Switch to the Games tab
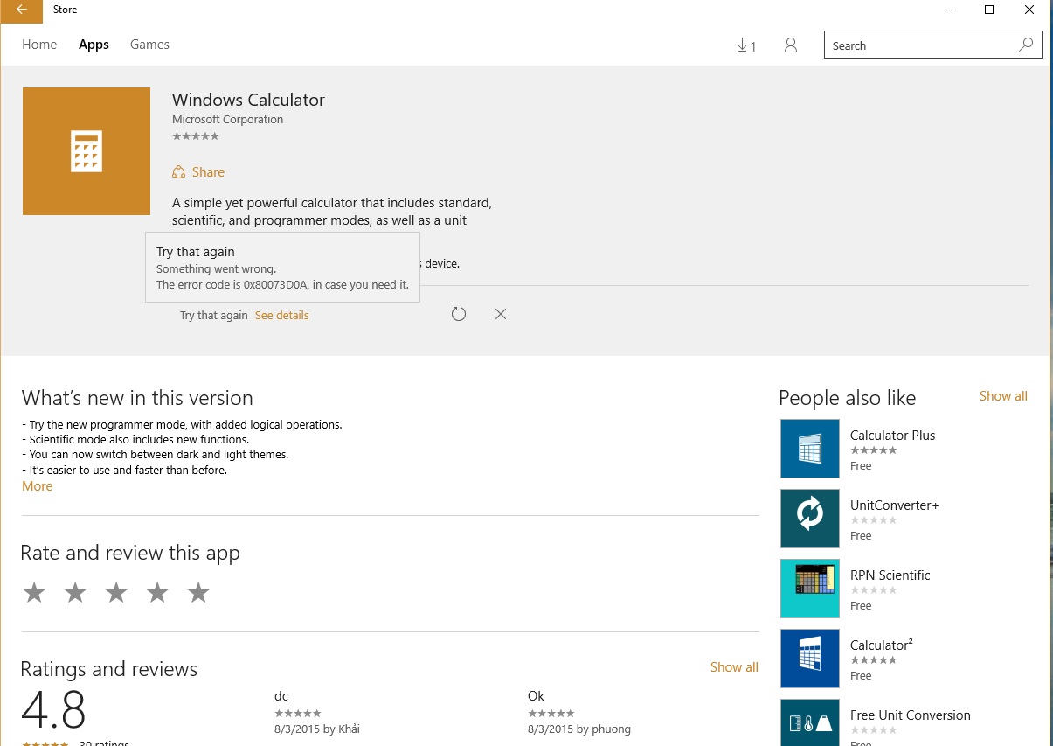Screen dimensions: 1053x746 [x=149, y=45]
